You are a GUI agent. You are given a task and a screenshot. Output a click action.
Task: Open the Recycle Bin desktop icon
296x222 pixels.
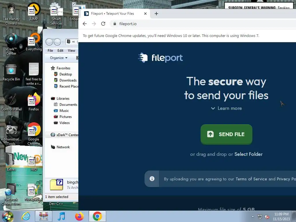[x=11, y=73]
